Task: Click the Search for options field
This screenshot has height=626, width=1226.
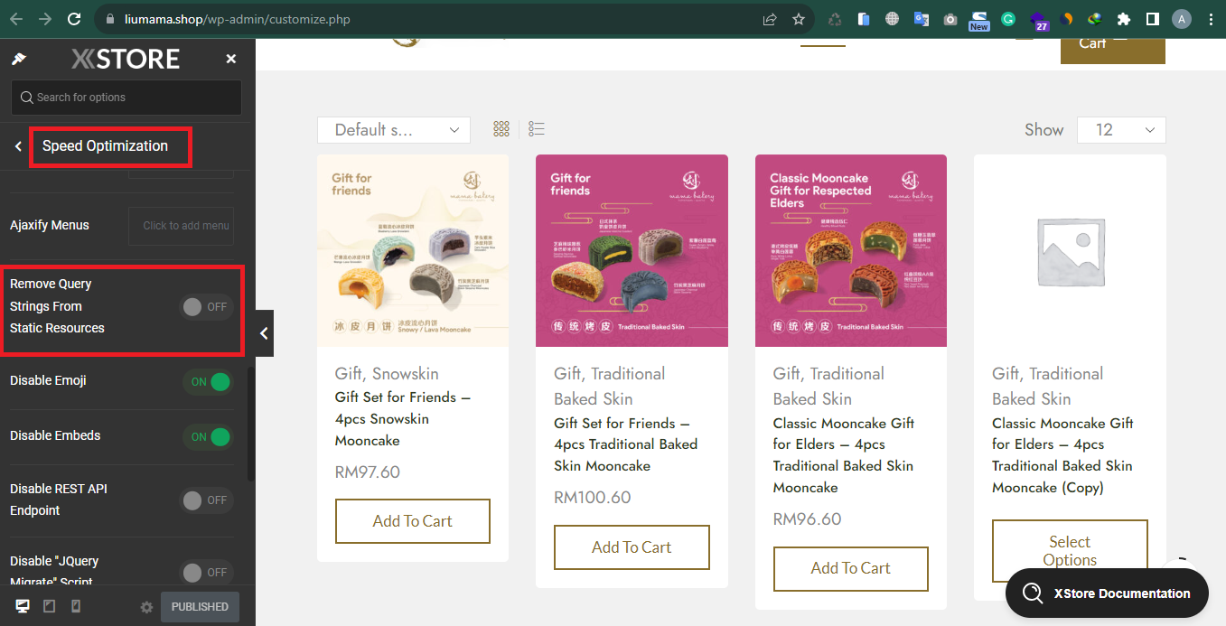Action: tap(126, 98)
